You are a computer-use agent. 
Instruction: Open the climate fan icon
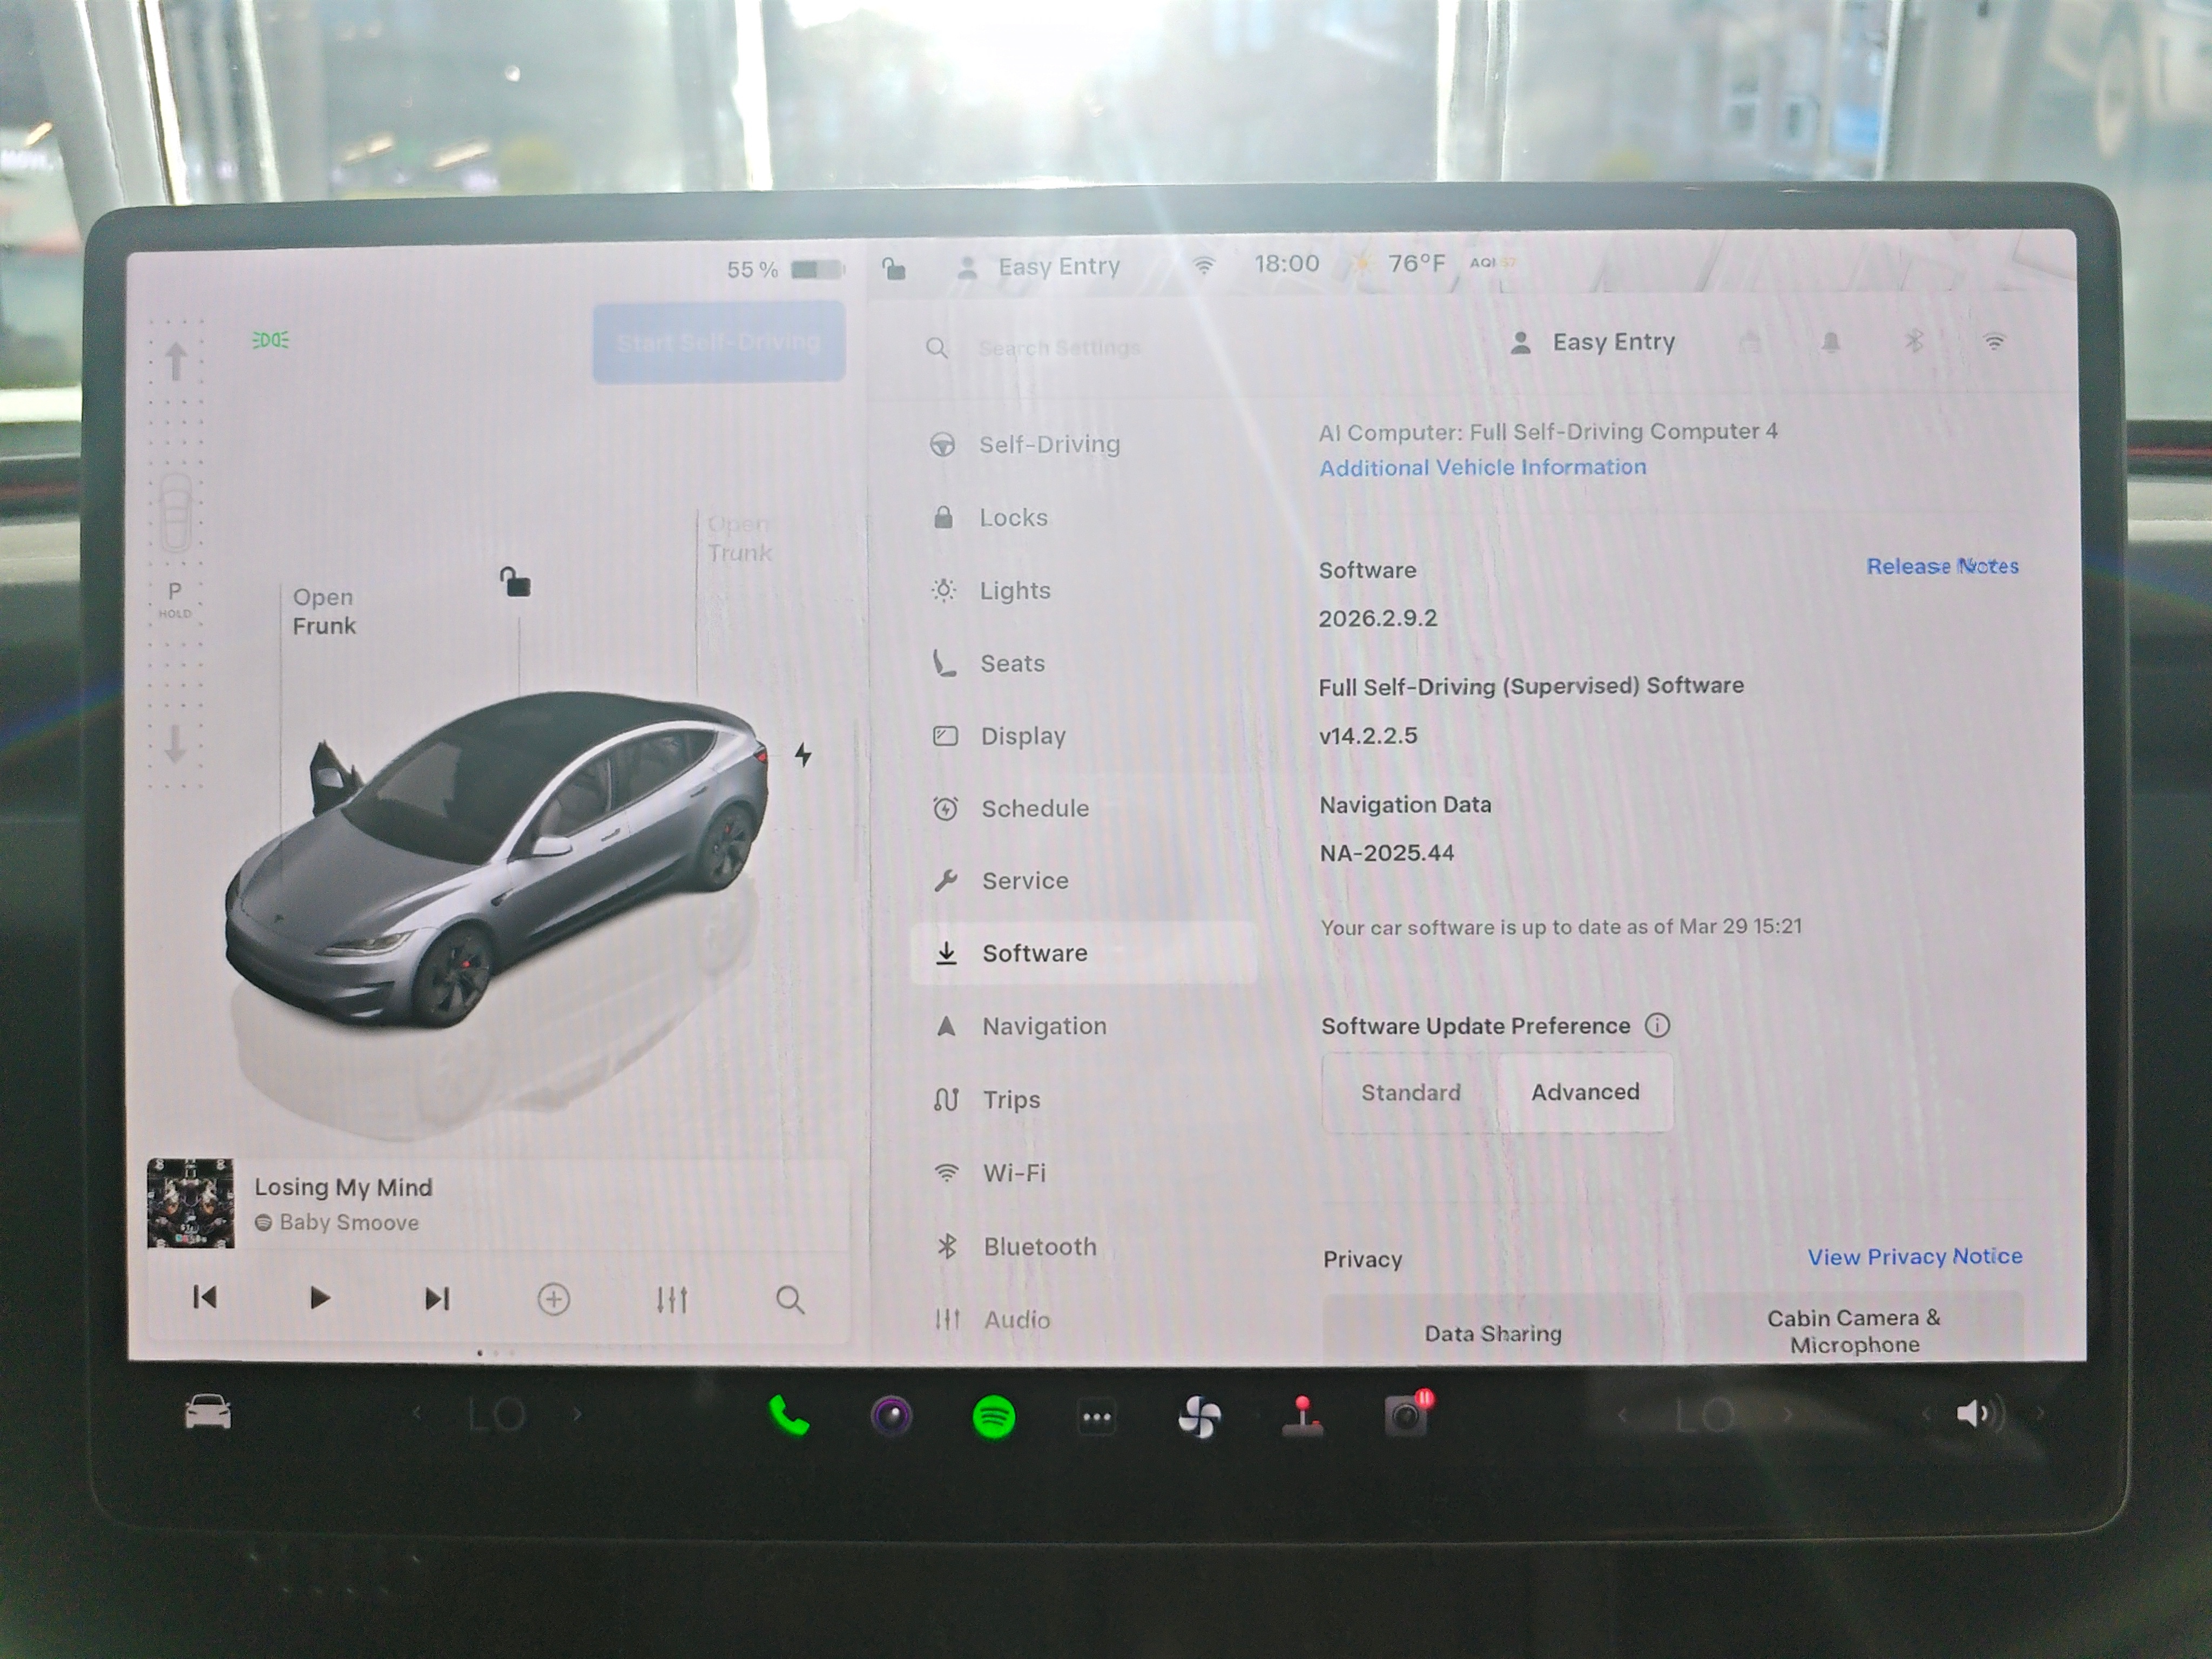pos(1199,1417)
